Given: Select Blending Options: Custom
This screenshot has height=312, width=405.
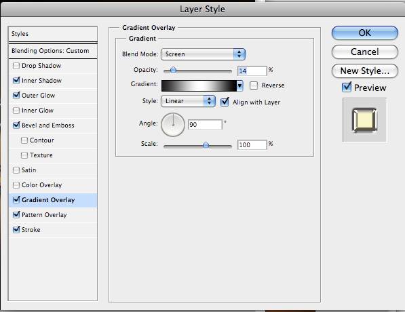Looking at the screenshot, I should coord(53,51).
